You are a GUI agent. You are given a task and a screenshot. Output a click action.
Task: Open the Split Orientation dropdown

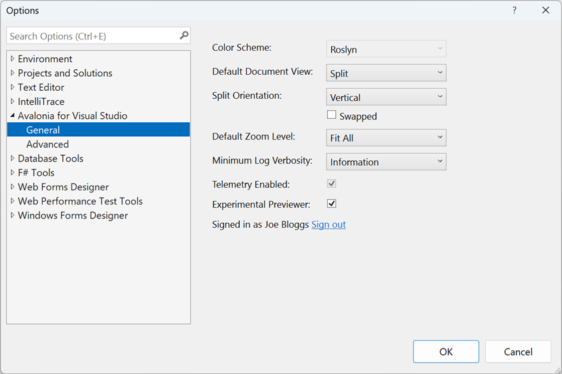pyautogui.click(x=386, y=97)
